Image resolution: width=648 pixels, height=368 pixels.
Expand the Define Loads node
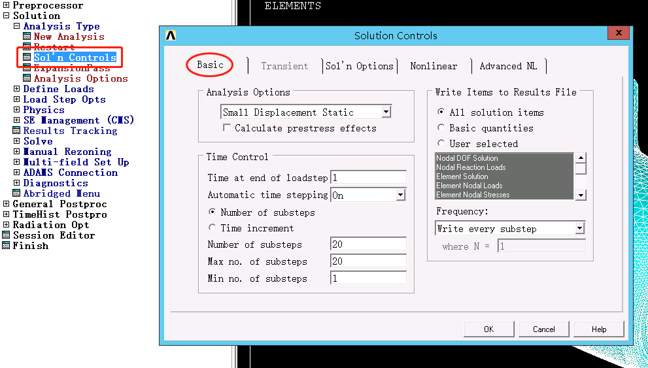coord(16,89)
